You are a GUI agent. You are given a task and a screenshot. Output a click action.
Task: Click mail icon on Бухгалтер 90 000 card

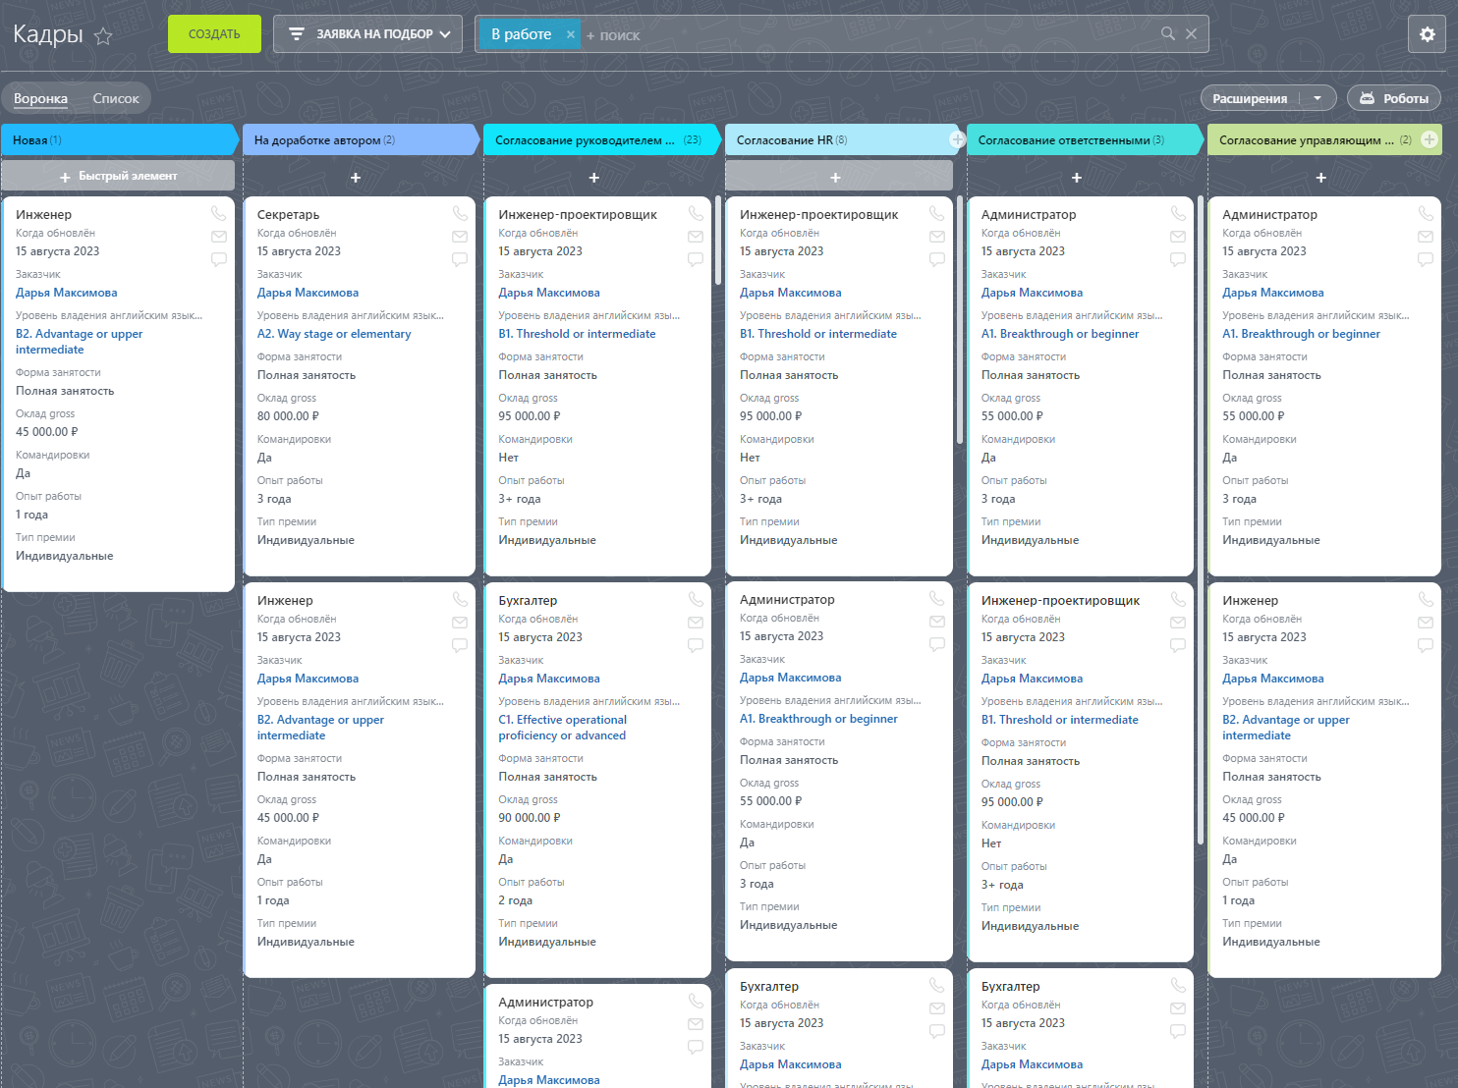point(696,623)
